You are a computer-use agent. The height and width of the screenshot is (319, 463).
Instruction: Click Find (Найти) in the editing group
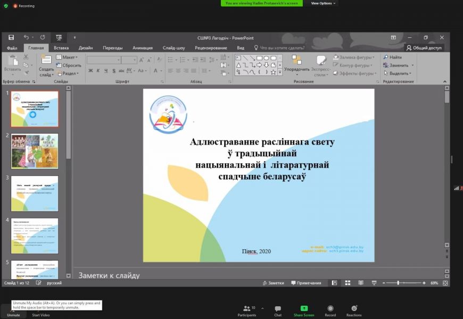[x=392, y=57]
